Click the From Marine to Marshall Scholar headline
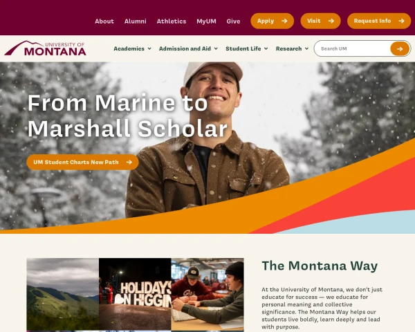415x332 pixels. click(x=127, y=116)
